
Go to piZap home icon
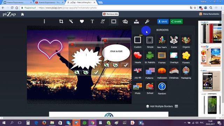22,14
